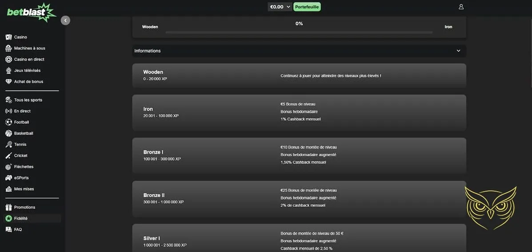This screenshot has height=252, width=532.
Task: Open Promotions page link
Action: point(25,207)
